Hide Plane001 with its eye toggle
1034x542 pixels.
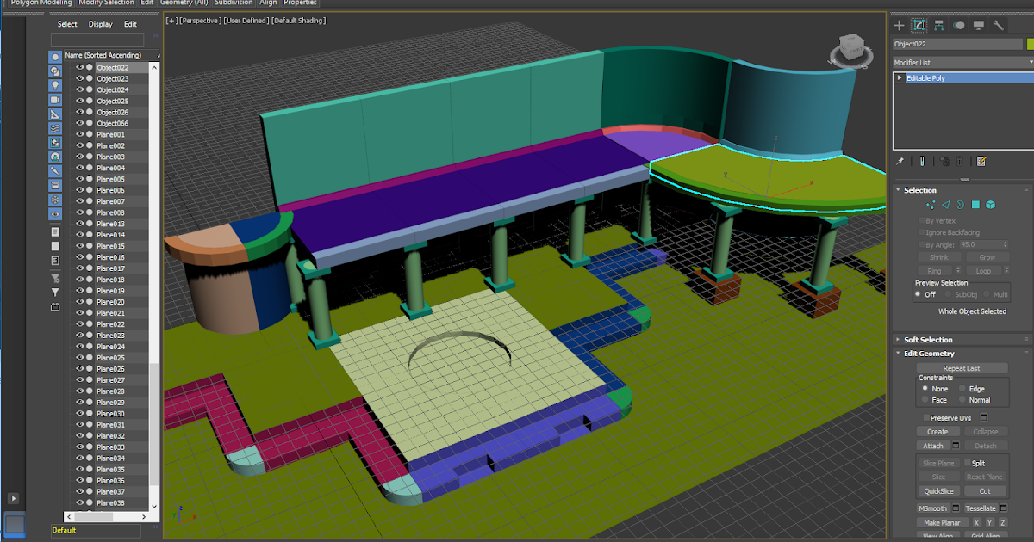click(80, 134)
